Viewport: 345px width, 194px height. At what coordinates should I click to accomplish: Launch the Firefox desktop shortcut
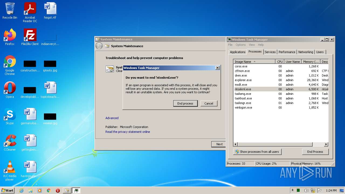coord(10,37)
